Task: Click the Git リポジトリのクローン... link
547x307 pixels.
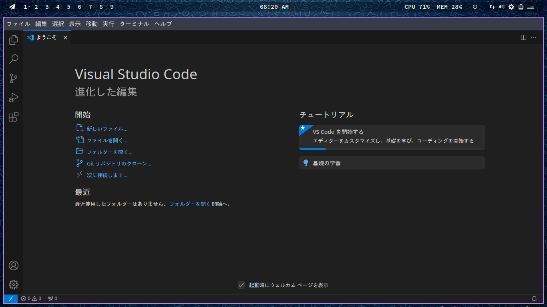Action: point(119,164)
